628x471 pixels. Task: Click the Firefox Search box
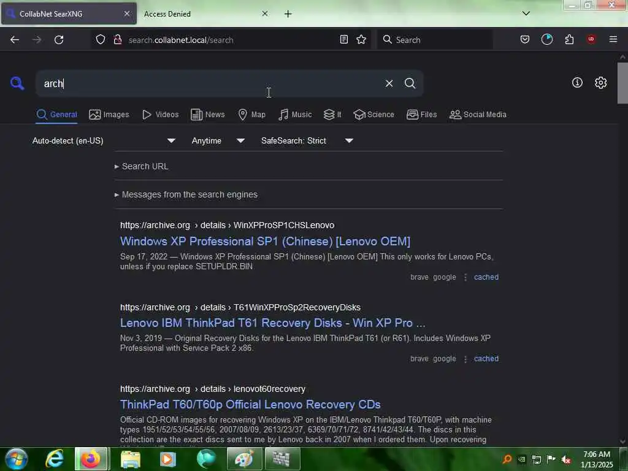[435, 40]
